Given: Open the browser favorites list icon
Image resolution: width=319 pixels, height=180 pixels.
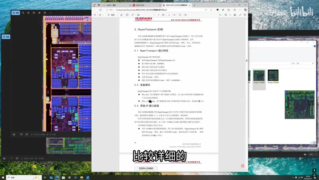Looking at the screenshot, I should 235,10.
